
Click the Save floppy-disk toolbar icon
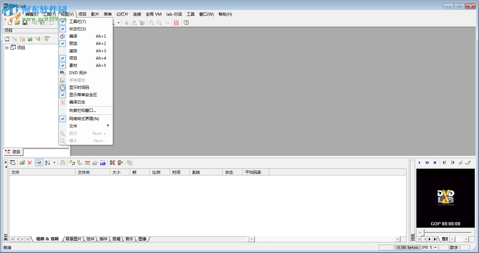(x=25, y=23)
